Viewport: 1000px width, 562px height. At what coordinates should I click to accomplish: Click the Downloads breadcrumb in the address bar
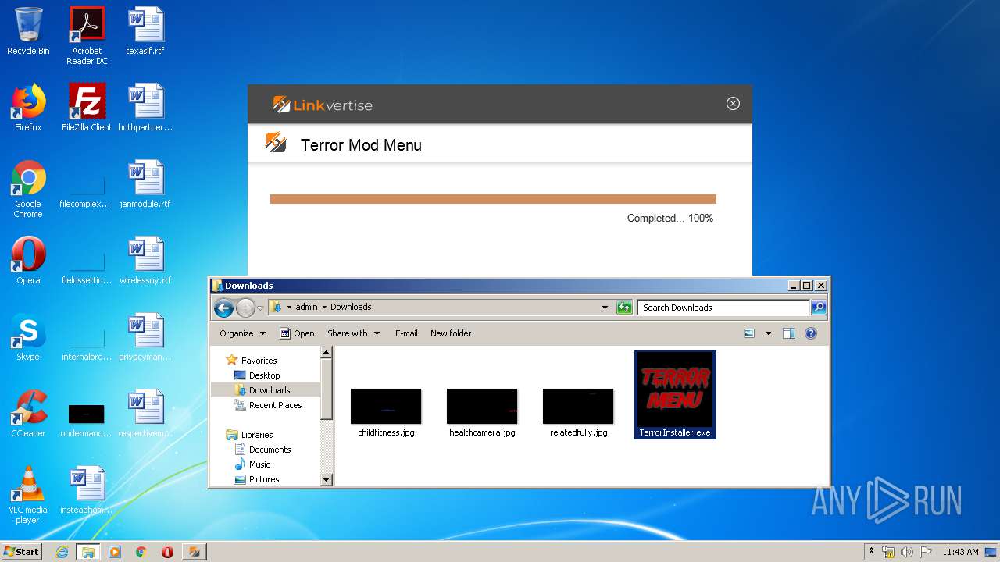tap(351, 307)
